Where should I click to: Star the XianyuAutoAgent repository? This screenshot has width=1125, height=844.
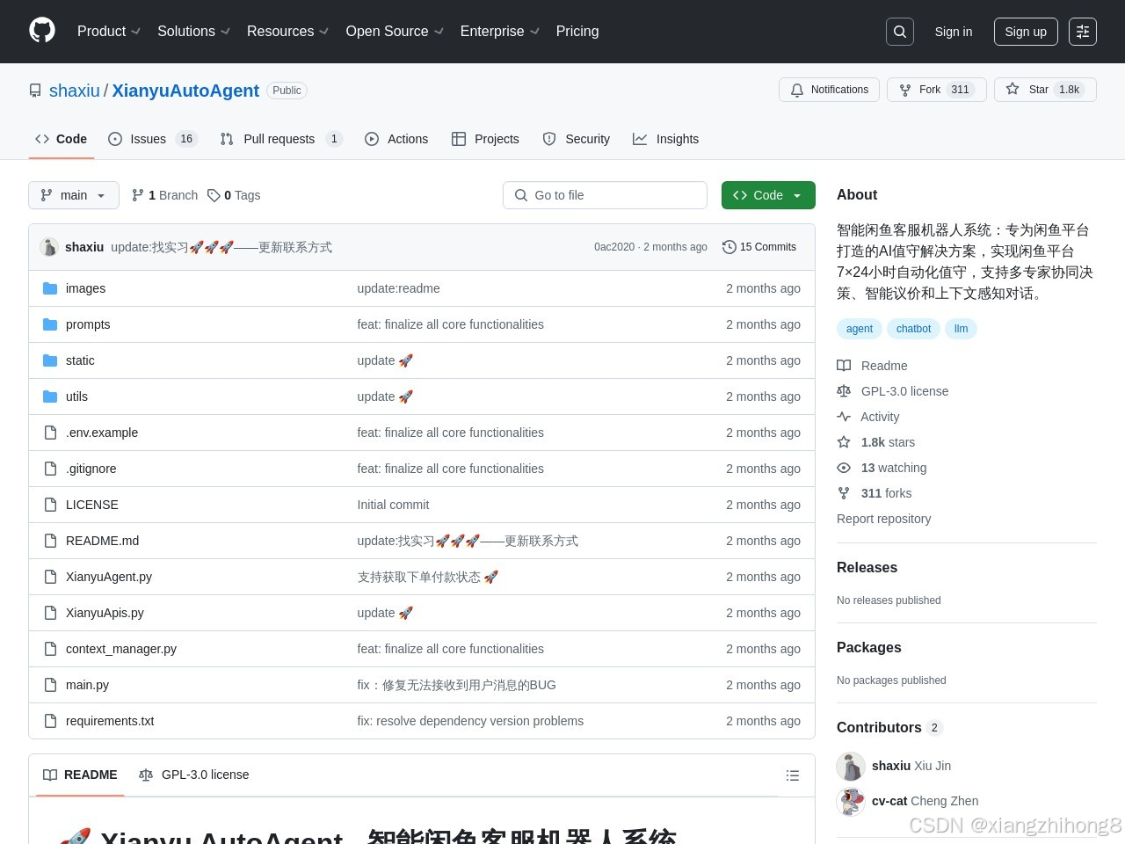1045,90
